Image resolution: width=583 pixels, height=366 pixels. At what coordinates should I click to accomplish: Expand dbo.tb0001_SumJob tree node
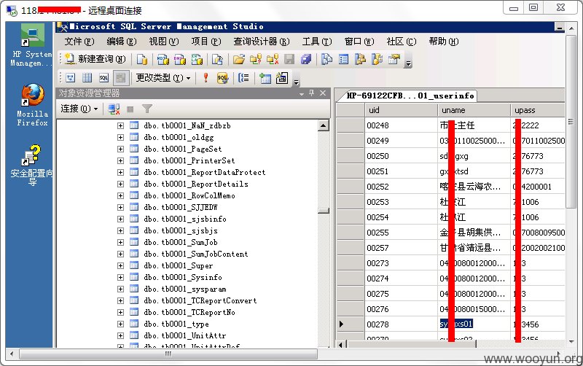click(120, 242)
